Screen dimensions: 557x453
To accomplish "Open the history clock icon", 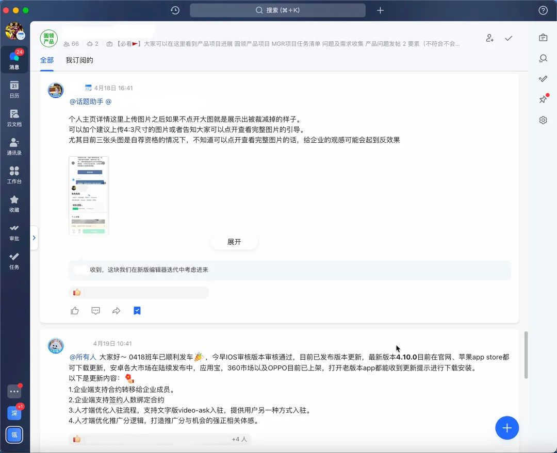I will (x=175, y=10).
